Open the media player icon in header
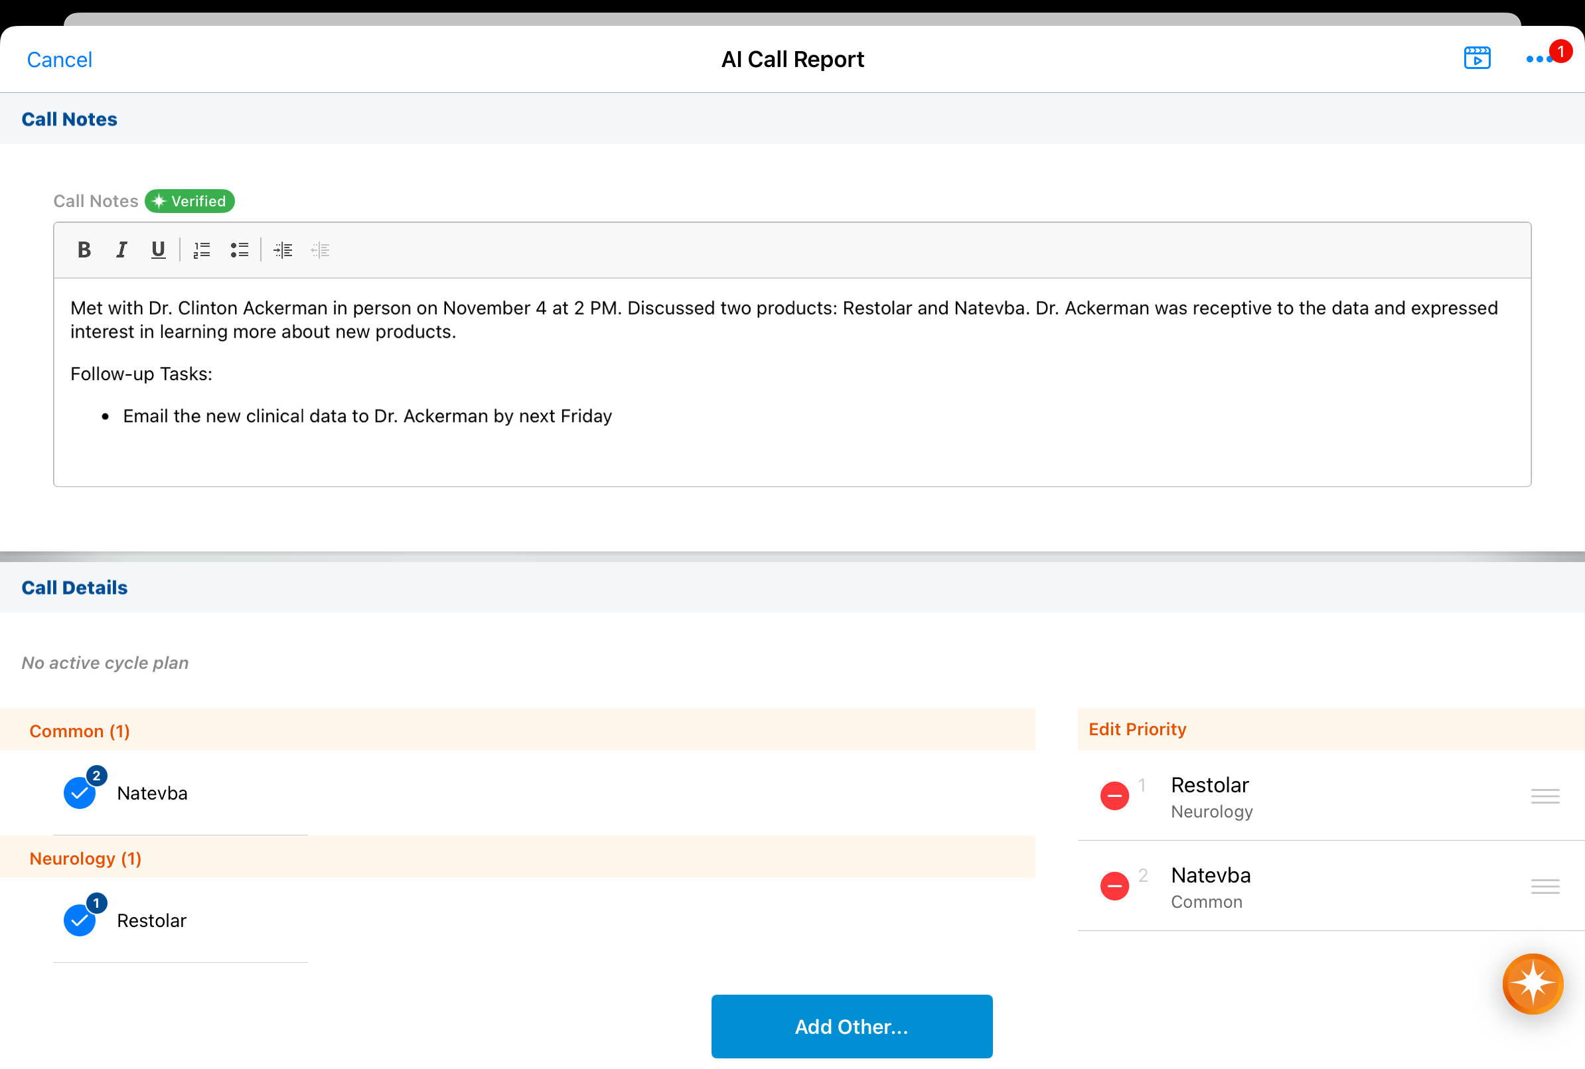Viewport: 1585px width, 1069px height. point(1477,58)
